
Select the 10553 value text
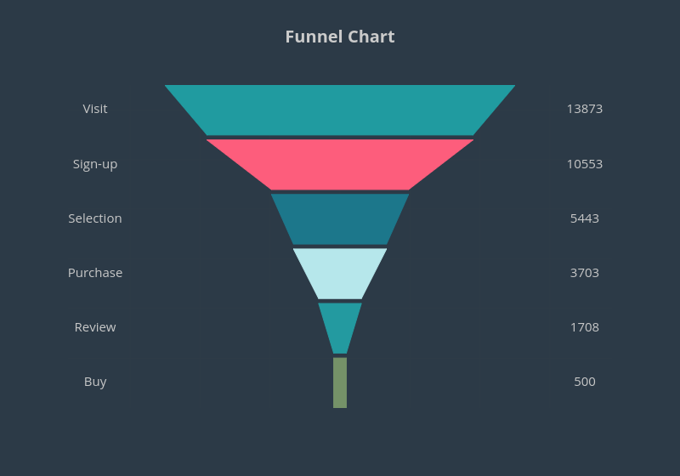tap(585, 164)
